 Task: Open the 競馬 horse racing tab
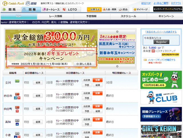(x=11, y=9)
